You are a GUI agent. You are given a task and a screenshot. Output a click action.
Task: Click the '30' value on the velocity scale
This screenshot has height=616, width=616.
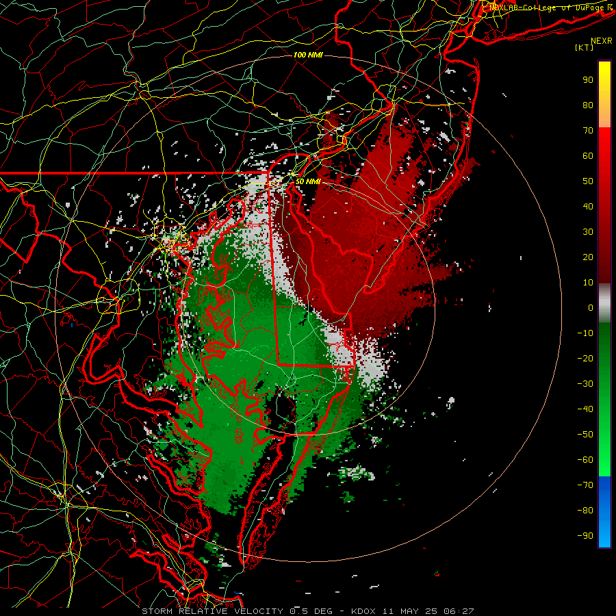(x=588, y=232)
